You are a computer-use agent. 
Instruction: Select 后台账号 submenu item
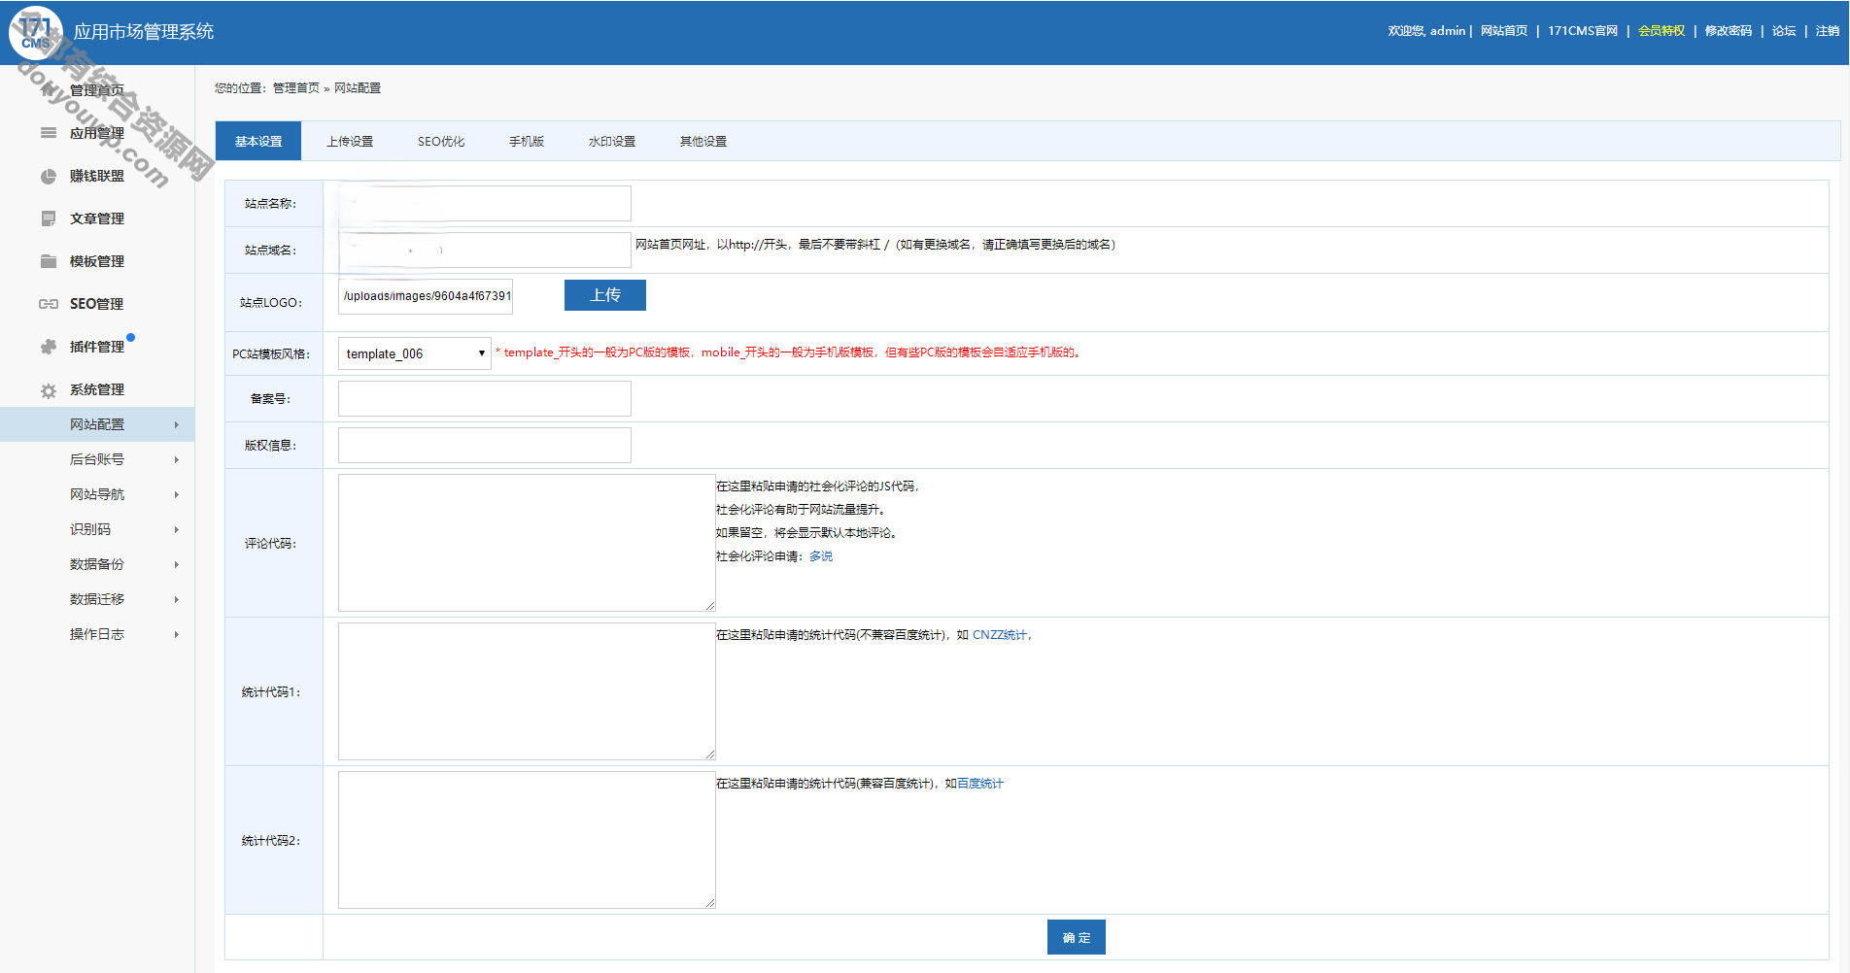pos(97,459)
